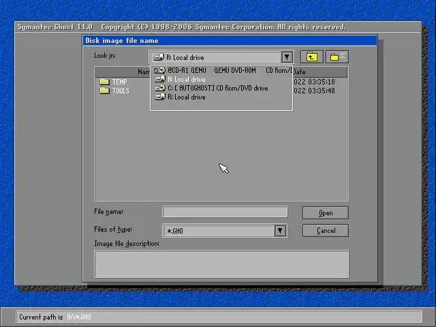Click the Disk image file name title bar

[x=230, y=41]
